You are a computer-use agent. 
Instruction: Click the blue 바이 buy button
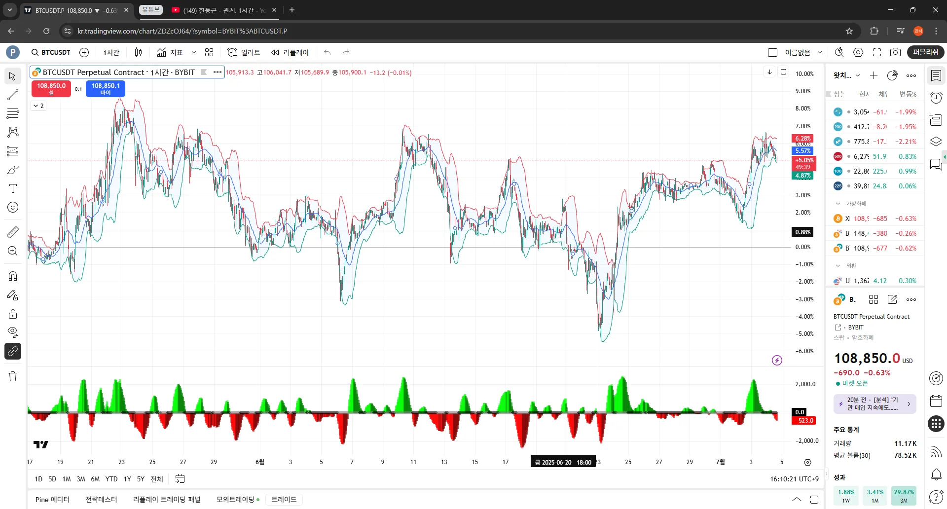(106, 88)
